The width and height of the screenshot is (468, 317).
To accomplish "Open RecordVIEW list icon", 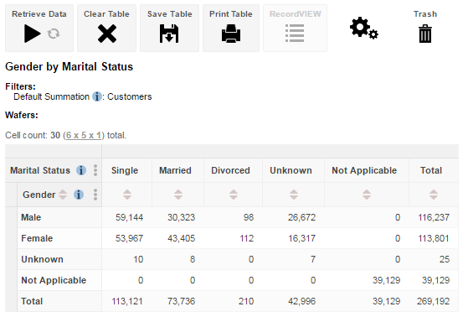I will coord(295,34).
